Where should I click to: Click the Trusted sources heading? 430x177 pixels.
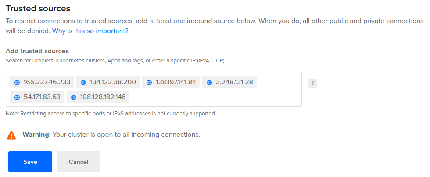pos(38,8)
